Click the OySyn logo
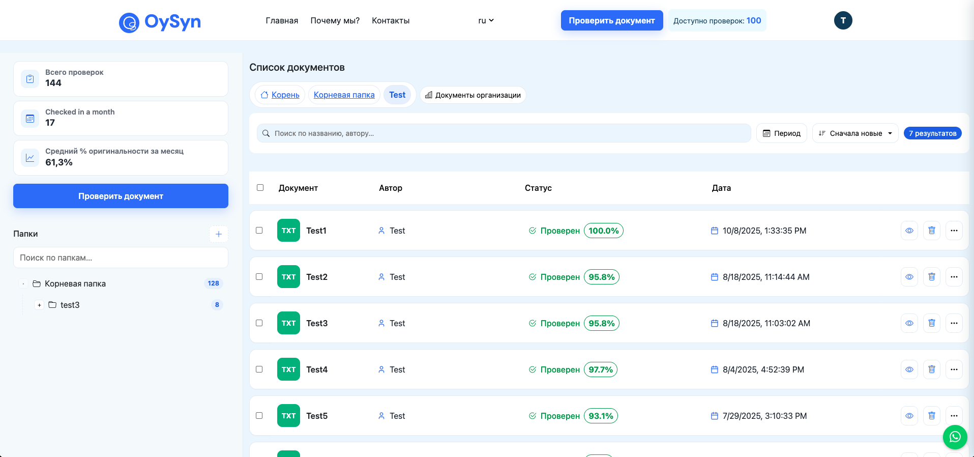The width and height of the screenshot is (974, 457). pyautogui.click(x=160, y=22)
